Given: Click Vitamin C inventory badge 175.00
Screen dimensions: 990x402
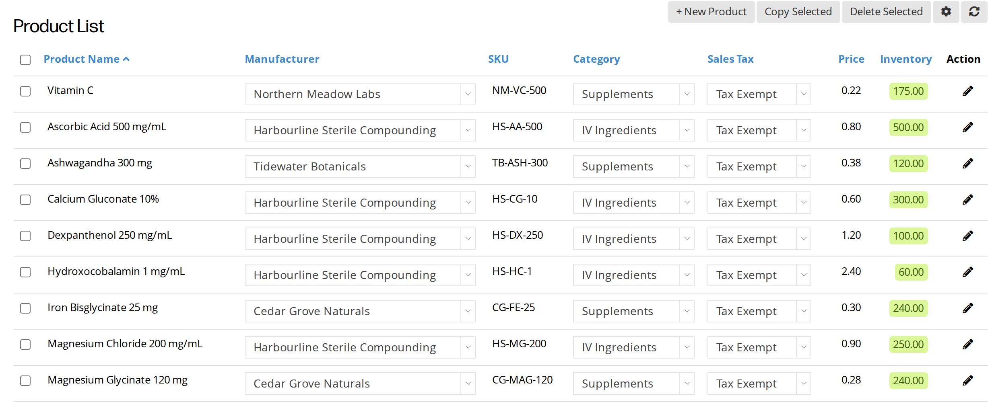Looking at the screenshot, I should pos(908,91).
